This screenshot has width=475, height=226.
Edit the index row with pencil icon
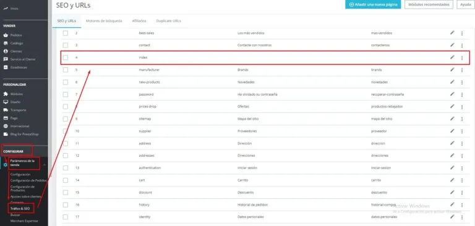pos(452,57)
